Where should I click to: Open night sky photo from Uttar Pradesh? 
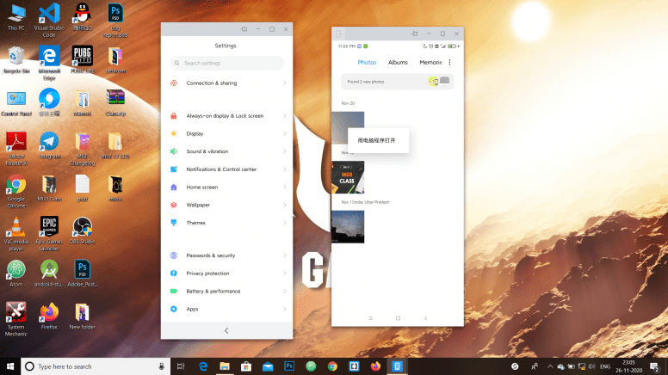[x=348, y=227]
